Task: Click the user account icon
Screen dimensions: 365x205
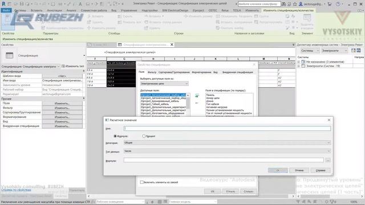Action: tap(301, 4)
